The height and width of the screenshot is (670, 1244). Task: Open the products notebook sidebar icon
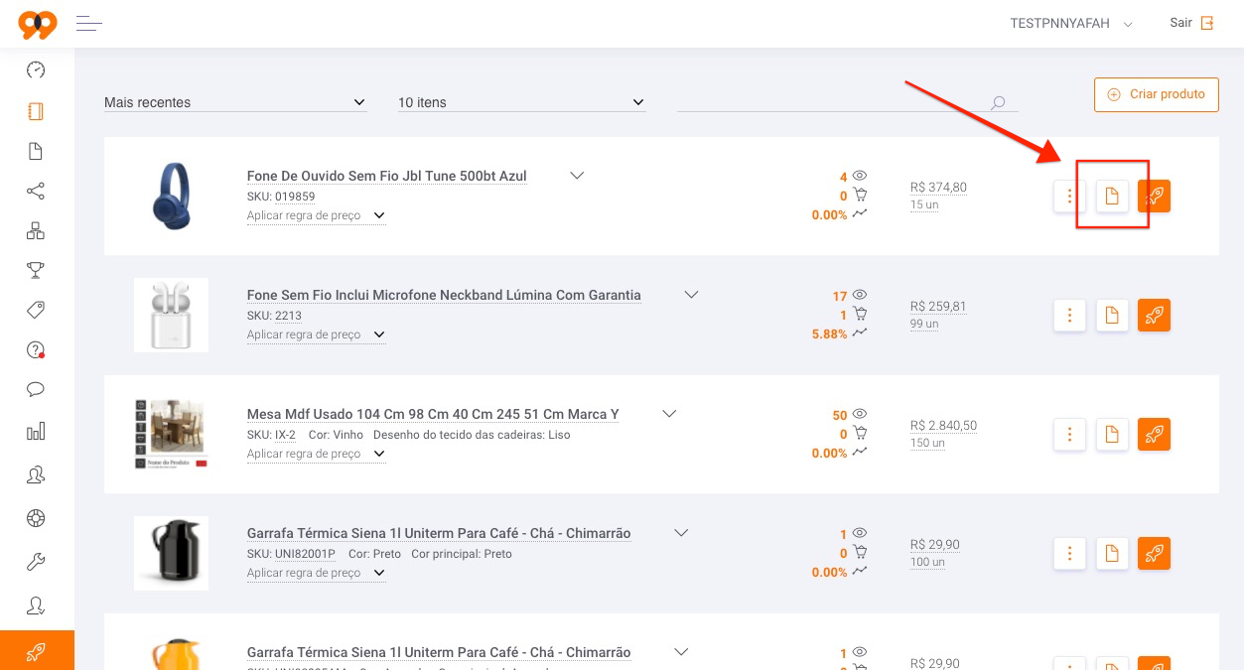36,111
